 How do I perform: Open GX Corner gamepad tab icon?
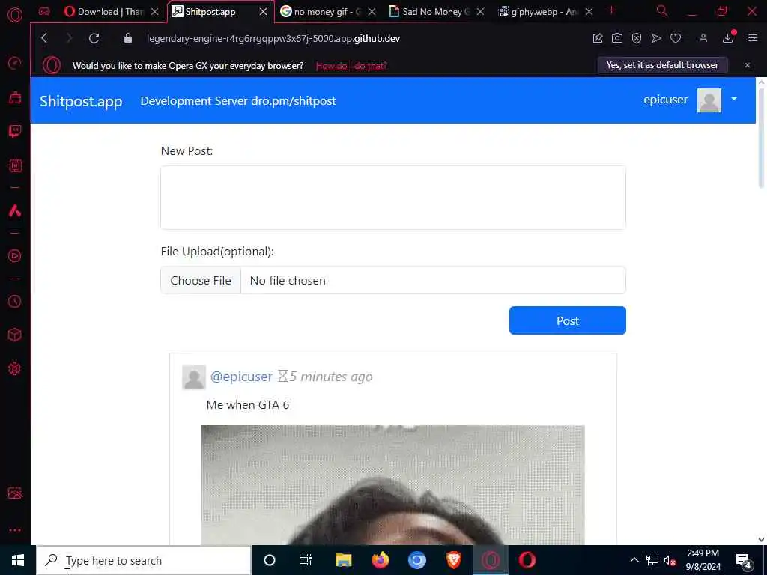point(44,11)
